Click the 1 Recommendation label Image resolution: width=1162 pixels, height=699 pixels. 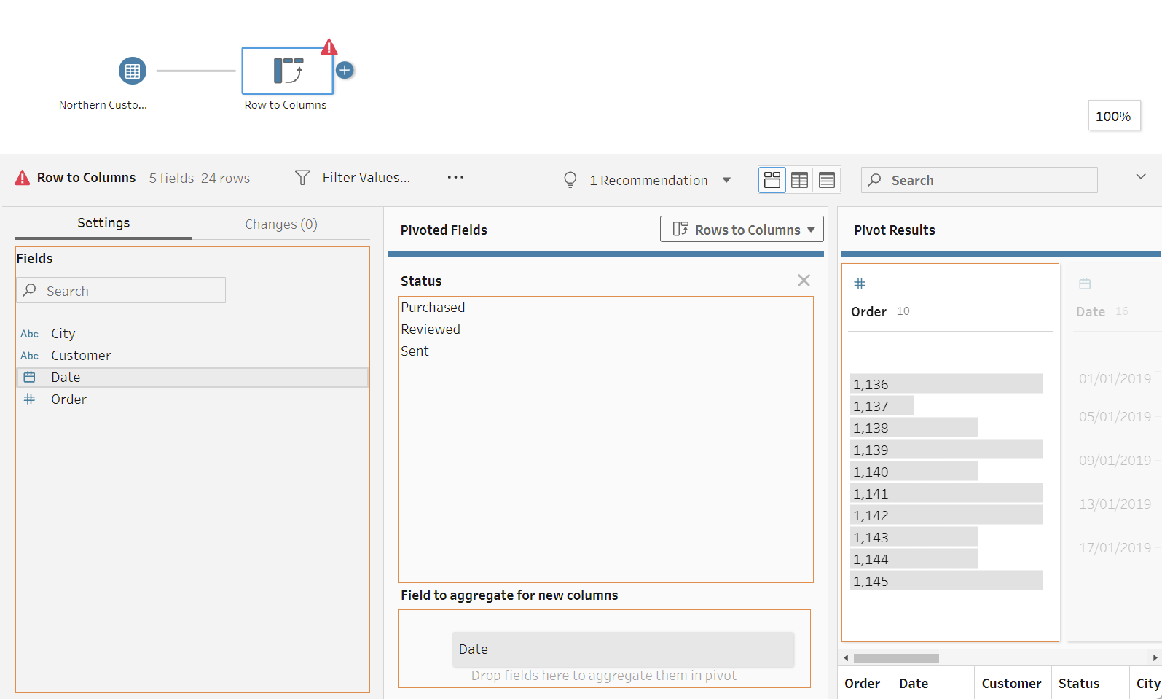tap(648, 180)
